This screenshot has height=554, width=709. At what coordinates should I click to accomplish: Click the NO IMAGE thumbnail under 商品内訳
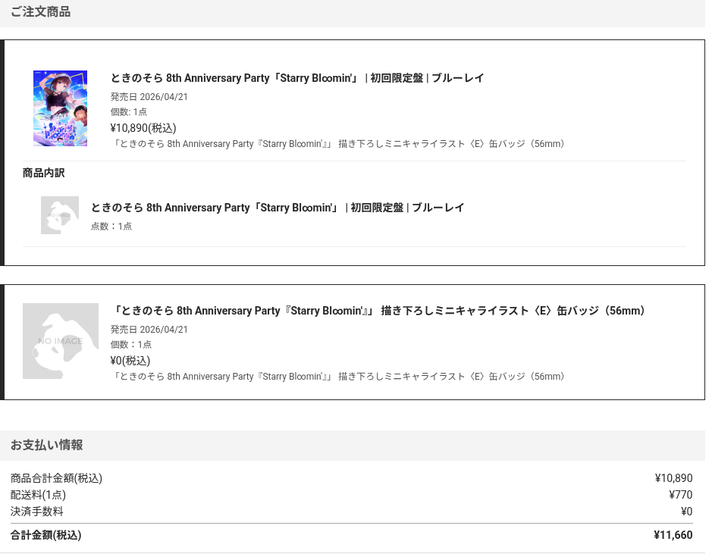coord(60,215)
